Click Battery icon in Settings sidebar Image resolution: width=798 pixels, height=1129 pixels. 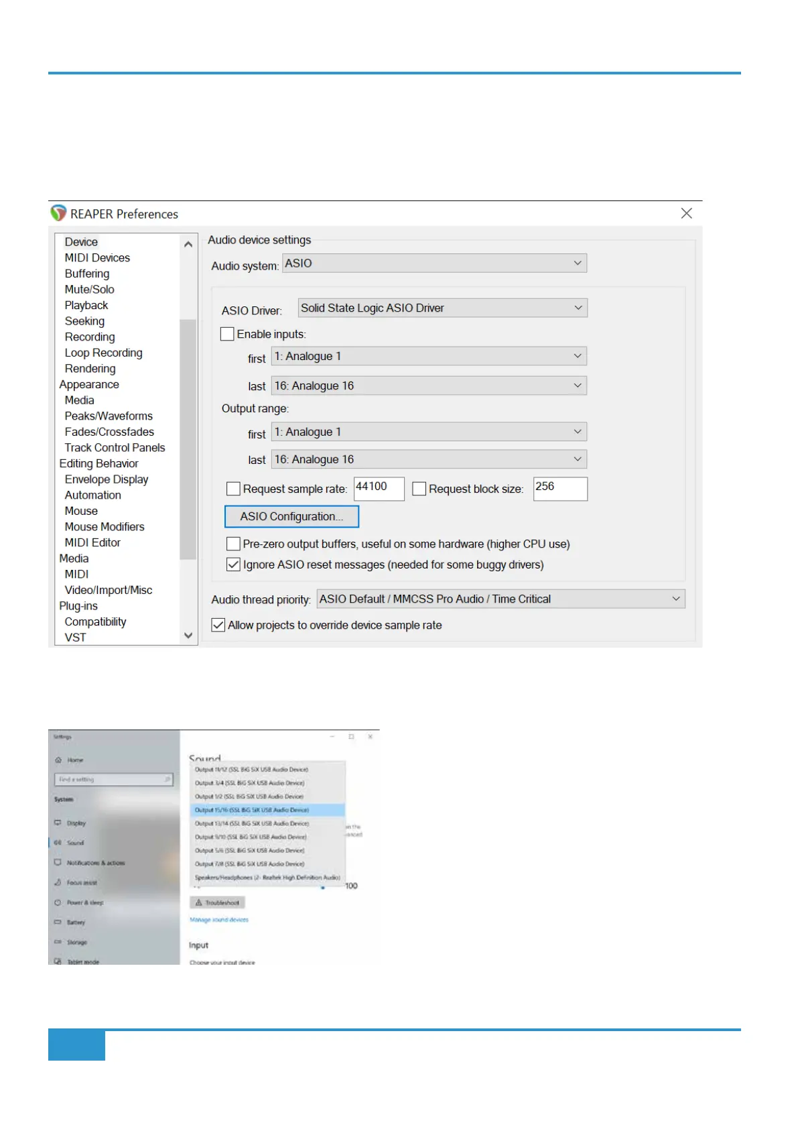tap(58, 922)
